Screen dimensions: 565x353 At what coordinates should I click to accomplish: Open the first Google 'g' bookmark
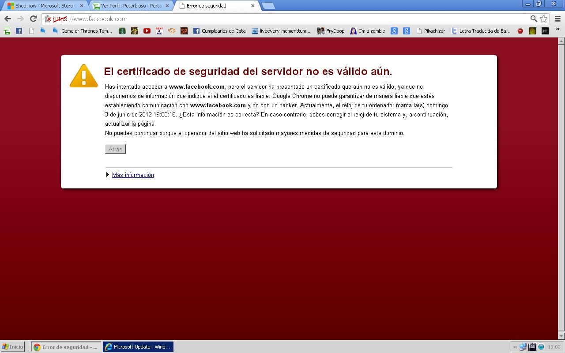[394, 31]
